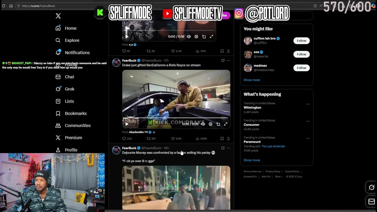
Task: Click the Notifications bell icon
Action: click(x=58, y=52)
